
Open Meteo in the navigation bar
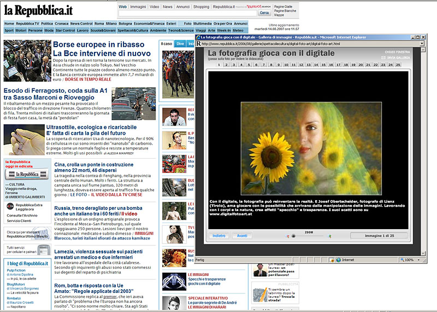[238, 31]
